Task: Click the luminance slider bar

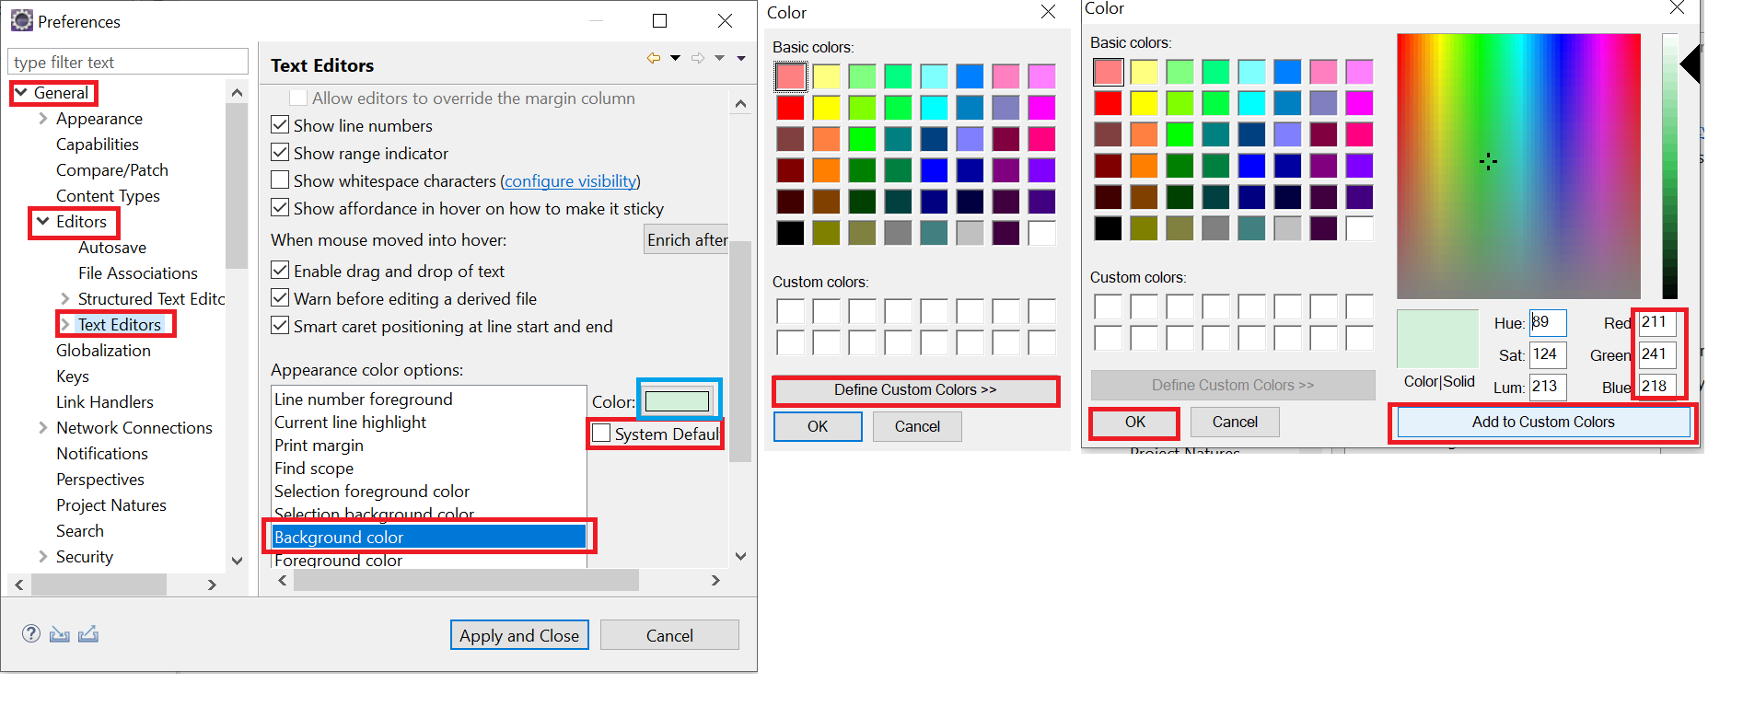Action: (1669, 166)
